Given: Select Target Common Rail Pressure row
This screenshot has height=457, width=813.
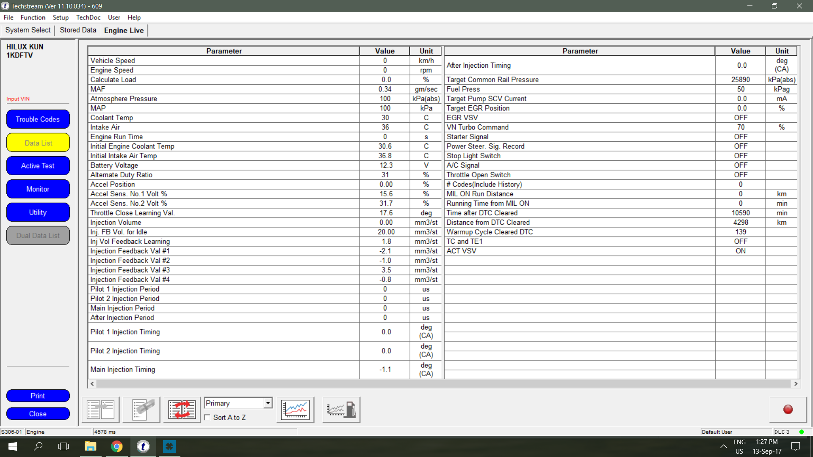Looking at the screenshot, I should tap(621, 80).
